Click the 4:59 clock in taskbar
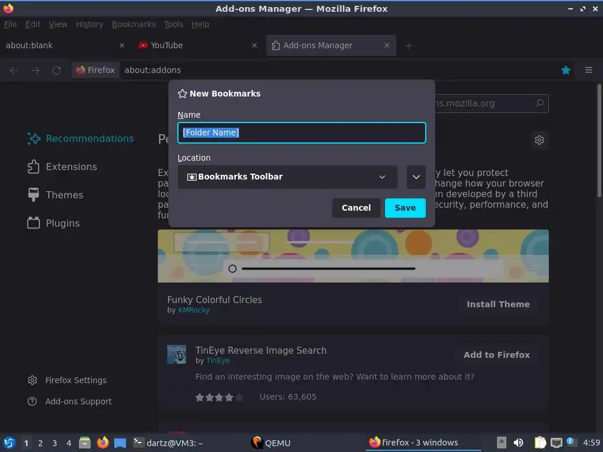Image resolution: width=603 pixels, height=452 pixels. pos(591,443)
